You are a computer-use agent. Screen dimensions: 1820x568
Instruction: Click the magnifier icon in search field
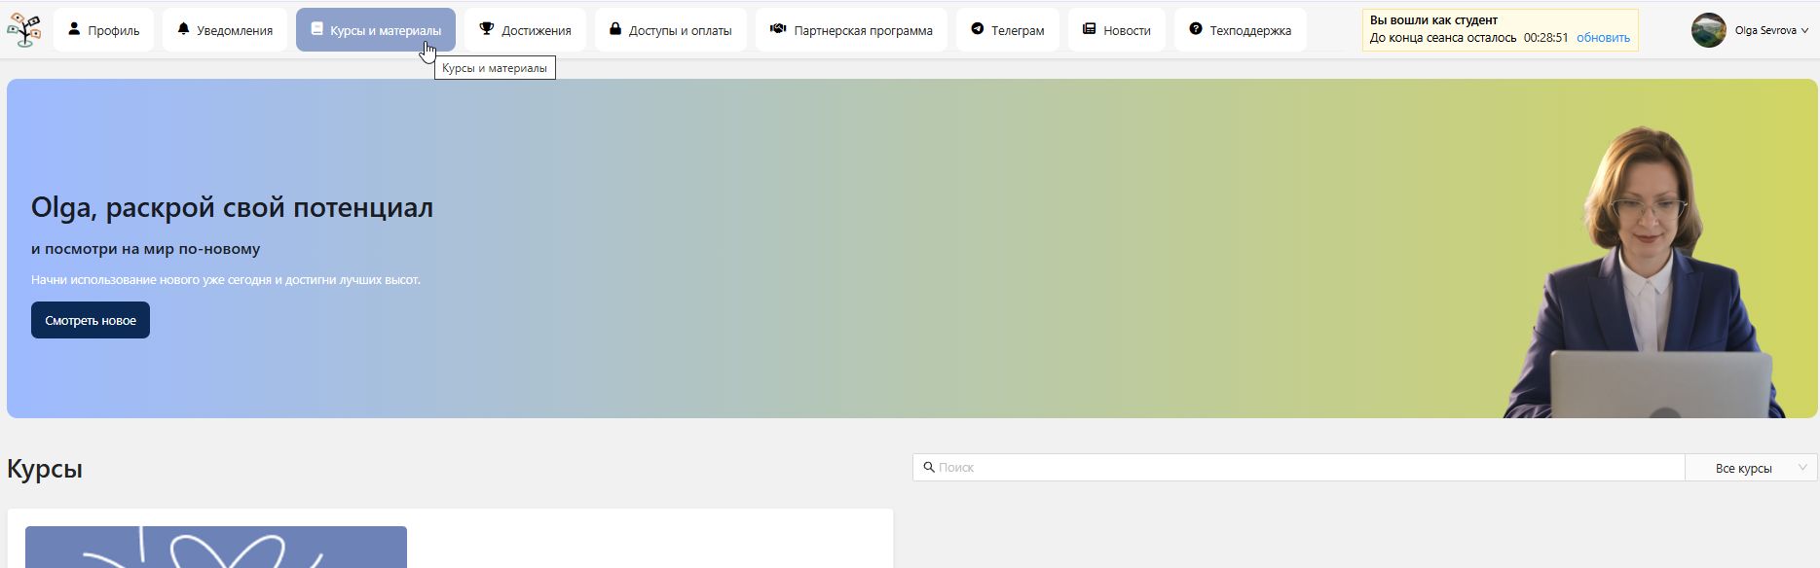pos(928,468)
